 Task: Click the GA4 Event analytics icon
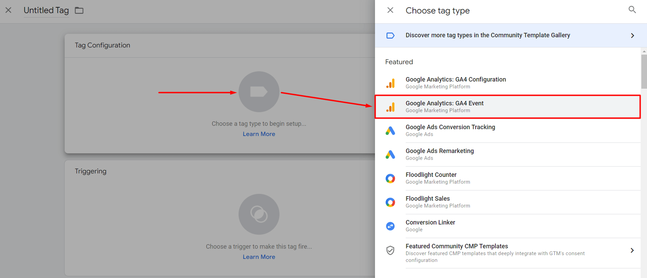point(390,107)
